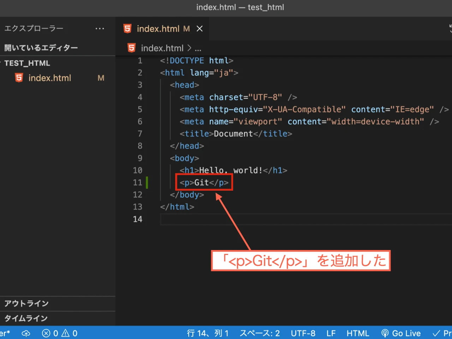
Task: Open the cloud sync indicator in status bar
Action: tap(25, 333)
